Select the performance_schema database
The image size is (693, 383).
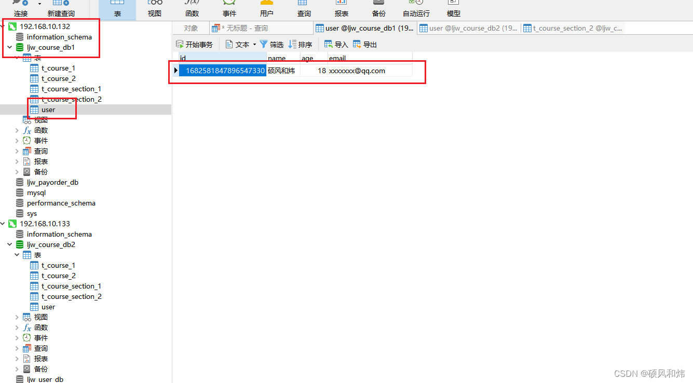click(61, 203)
